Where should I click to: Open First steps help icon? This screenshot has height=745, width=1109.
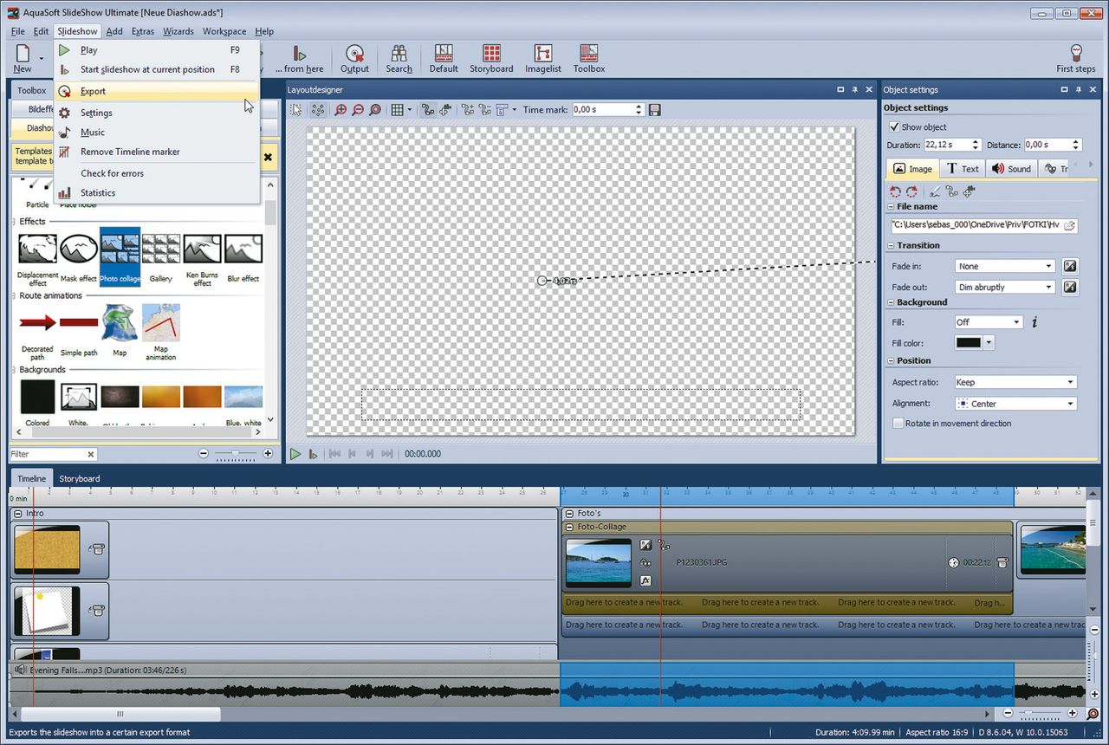click(x=1076, y=57)
